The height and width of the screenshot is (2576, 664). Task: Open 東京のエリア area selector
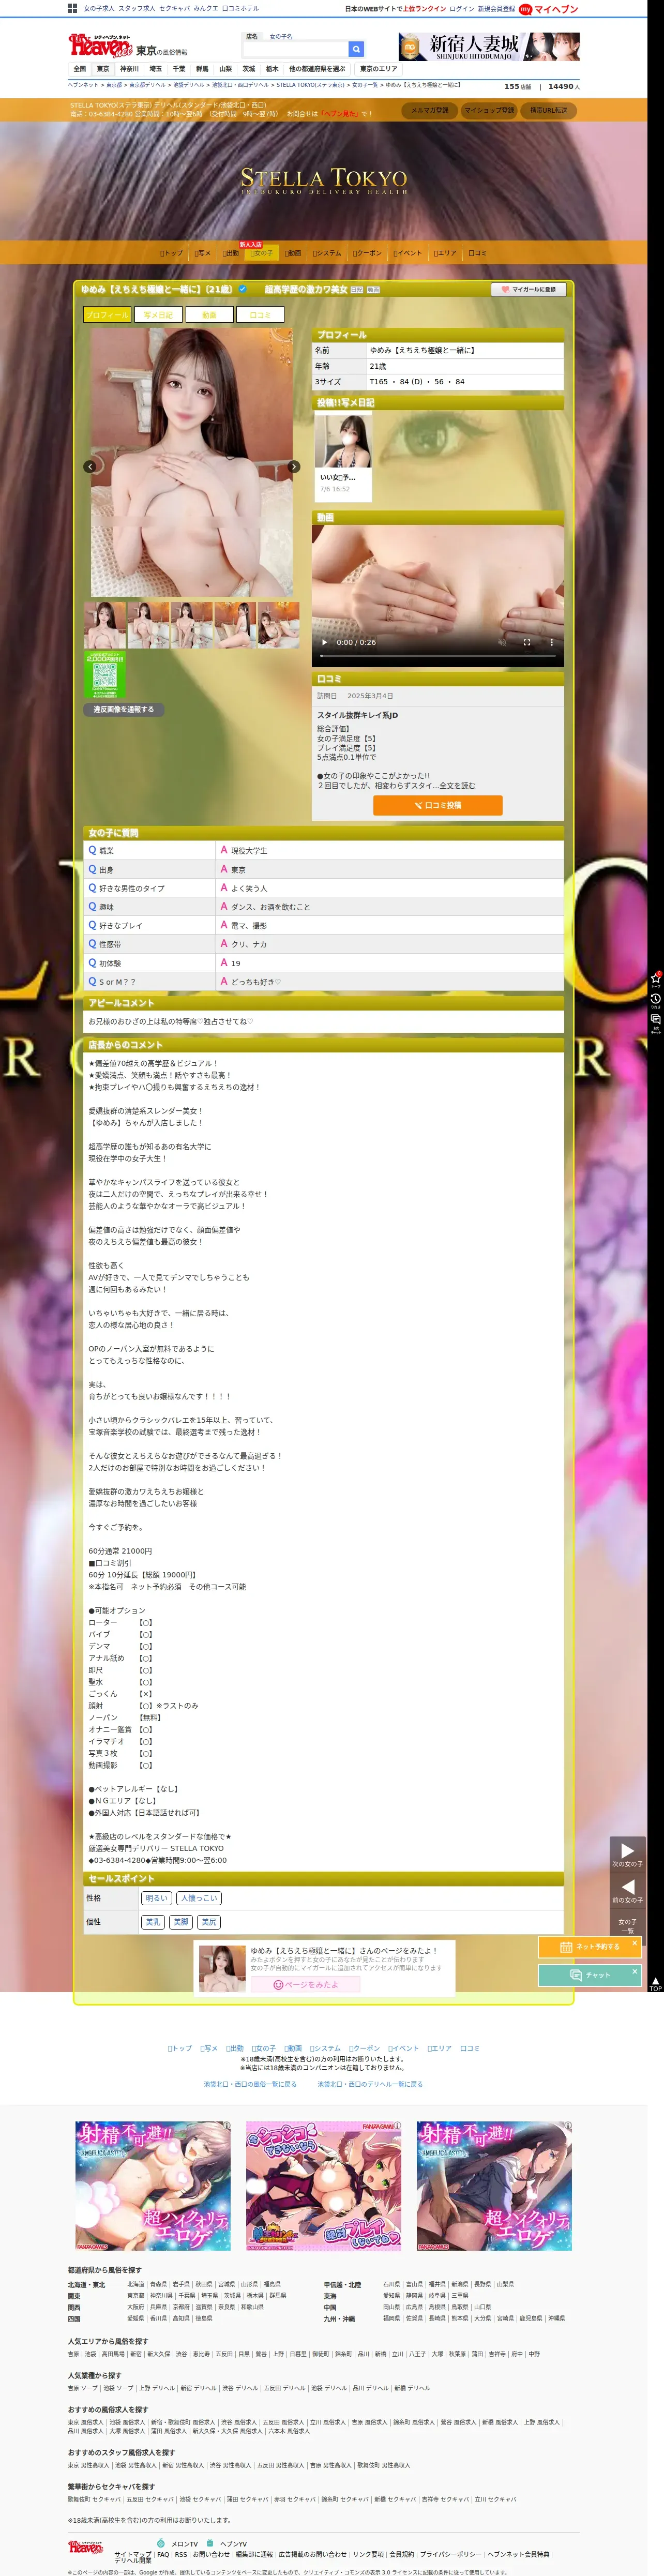tap(378, 69)
